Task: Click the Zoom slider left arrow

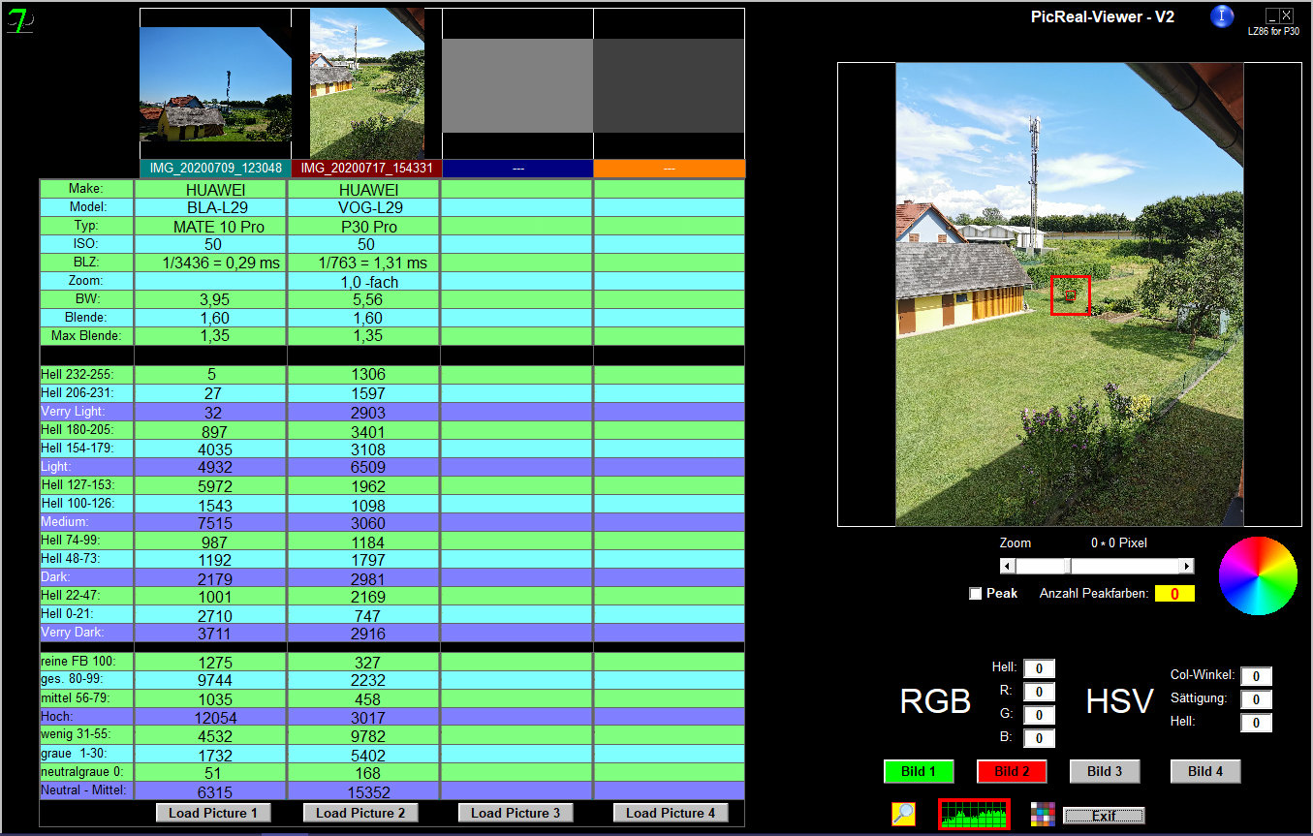Action: (1008, 566)
